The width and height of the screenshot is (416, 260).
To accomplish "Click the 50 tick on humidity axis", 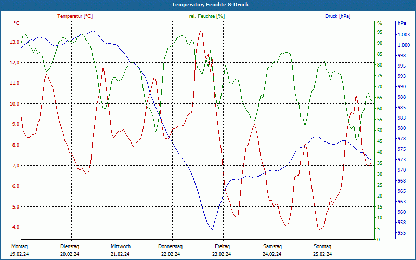I will 380,131.
